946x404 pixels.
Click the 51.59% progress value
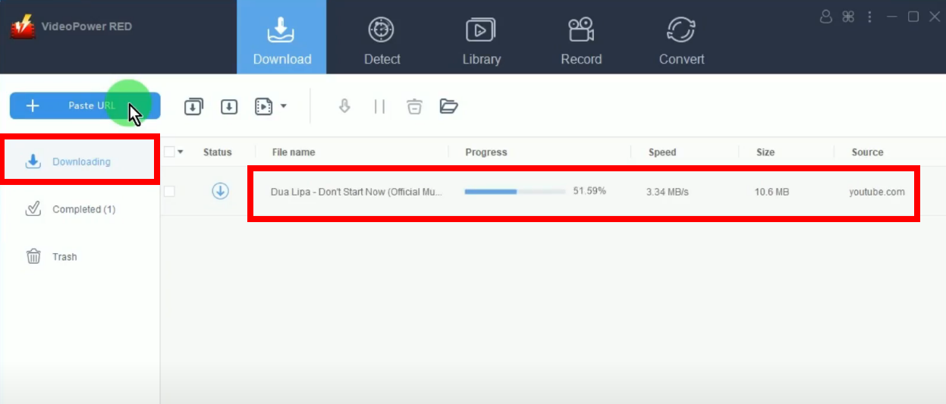pos(589,191)
